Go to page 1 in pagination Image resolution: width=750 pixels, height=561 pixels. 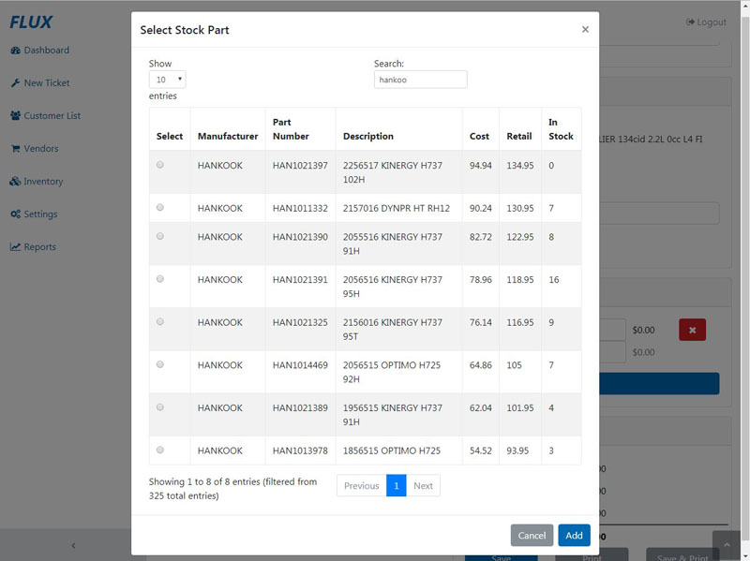[x=397, y=485]
